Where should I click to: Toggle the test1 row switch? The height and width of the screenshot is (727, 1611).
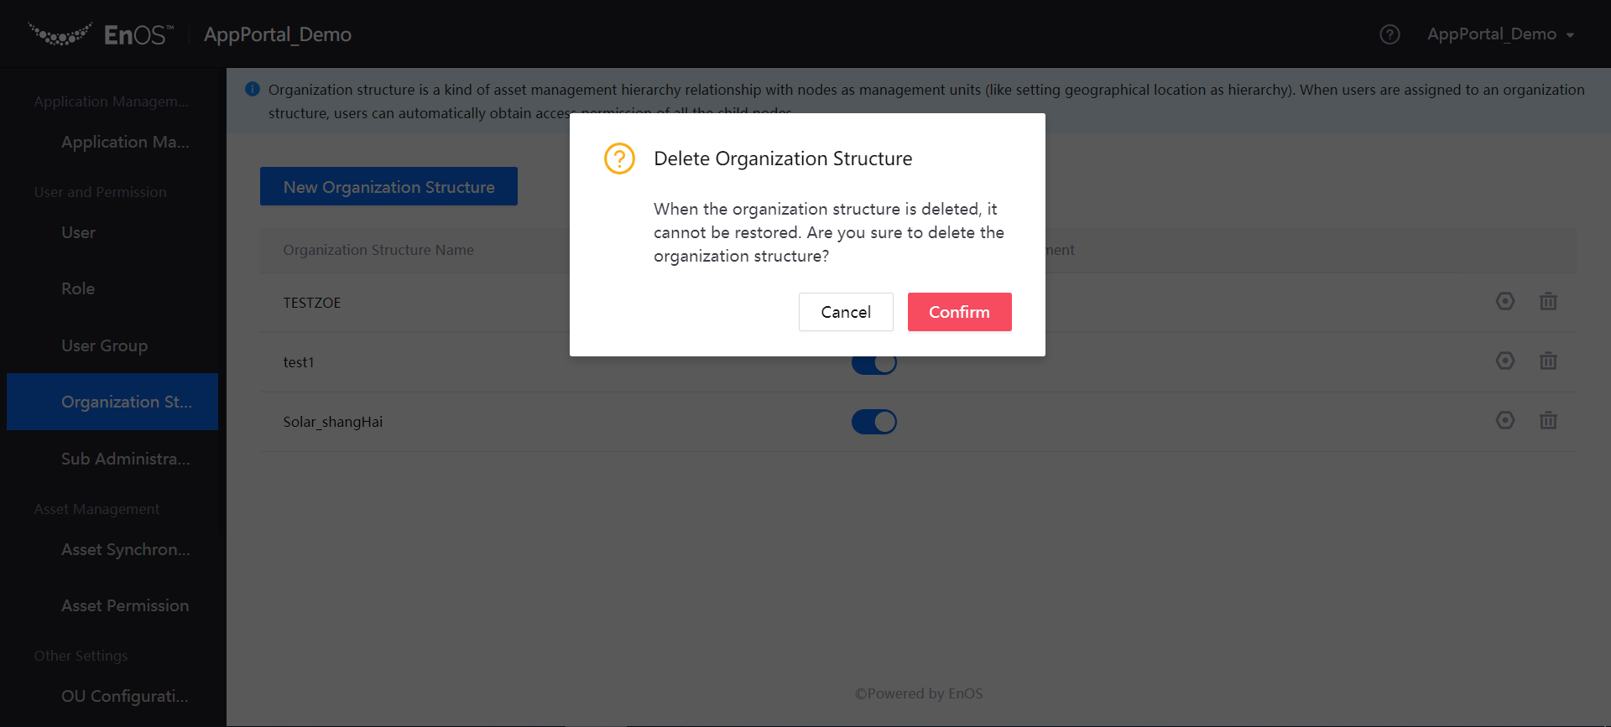coord(873,365)
